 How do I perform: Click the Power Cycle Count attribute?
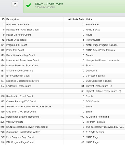[16, 40]
